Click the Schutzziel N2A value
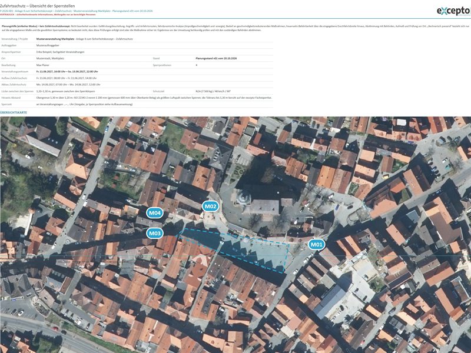Image resolution: width=471 pixels, height=353 pixels. tap(213, 91)
